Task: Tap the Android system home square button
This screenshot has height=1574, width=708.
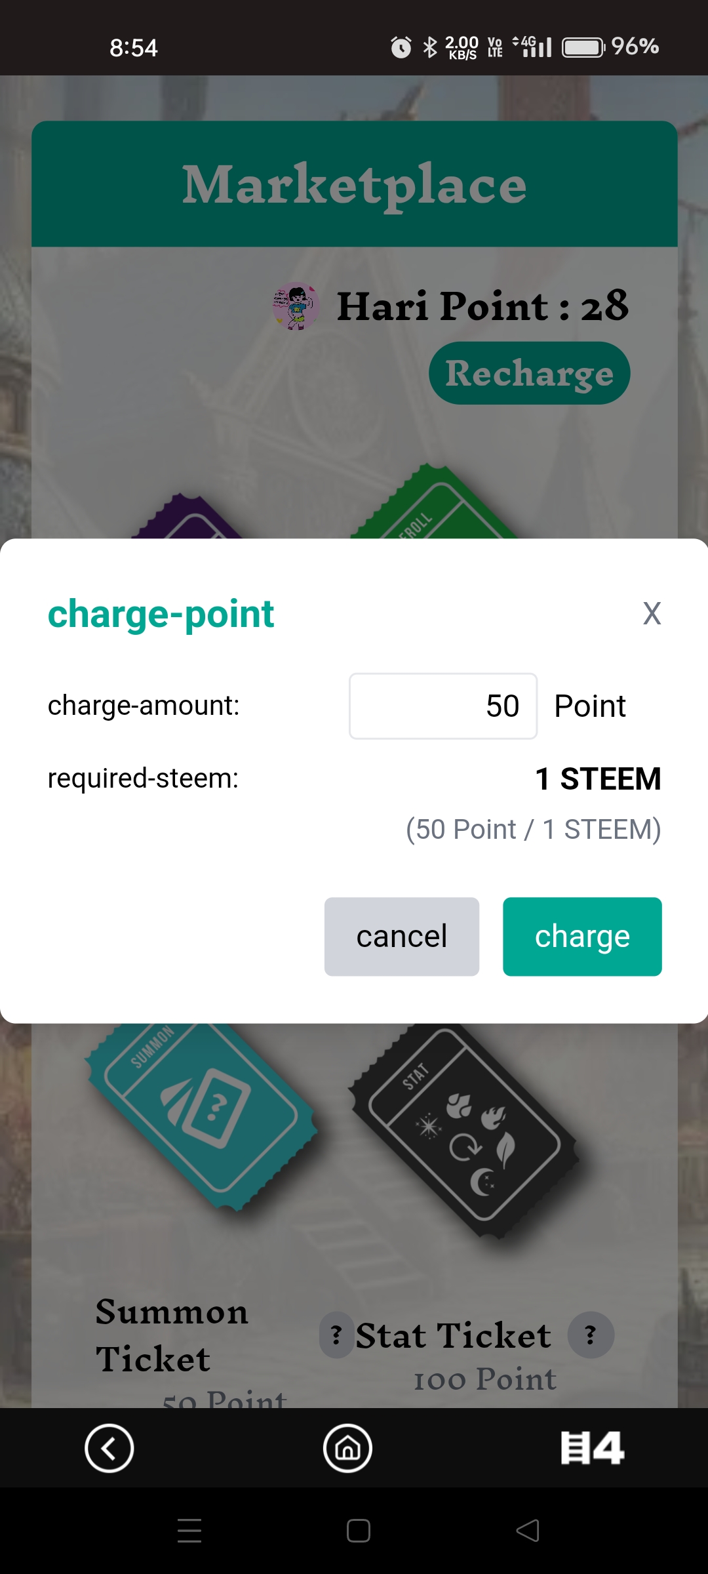Action: [x=359, y=1530]
